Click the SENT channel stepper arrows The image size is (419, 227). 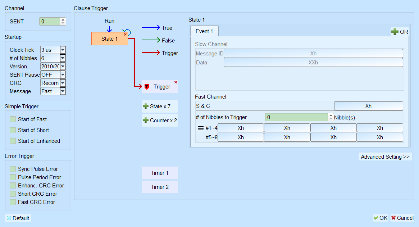coord(63,21)
